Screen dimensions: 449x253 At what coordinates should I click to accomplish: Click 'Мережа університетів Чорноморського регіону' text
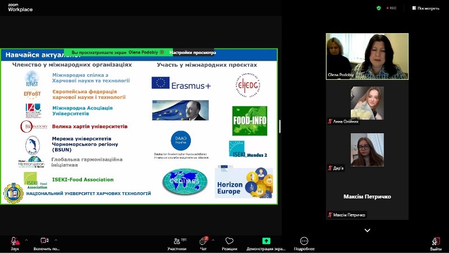(x=85, y=142)
